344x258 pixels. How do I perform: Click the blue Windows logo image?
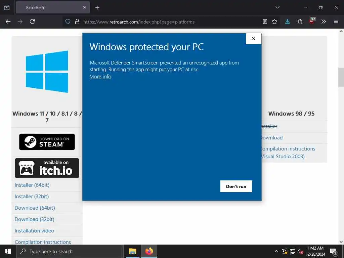[x=47, y=72]
